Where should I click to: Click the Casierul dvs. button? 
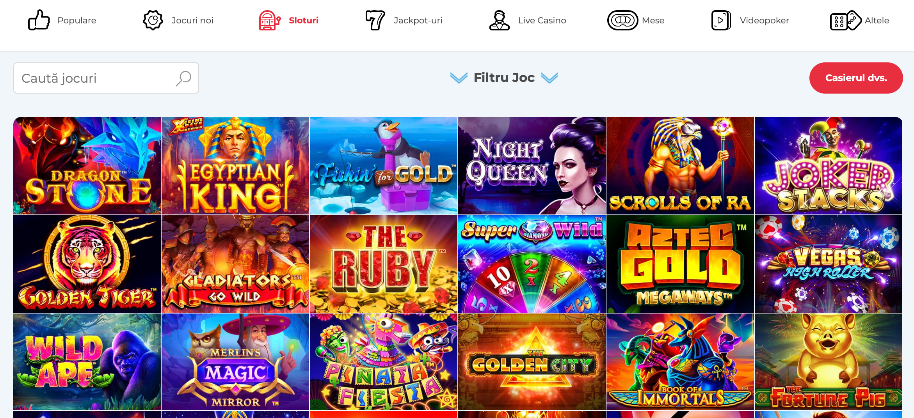click(856, 78)
